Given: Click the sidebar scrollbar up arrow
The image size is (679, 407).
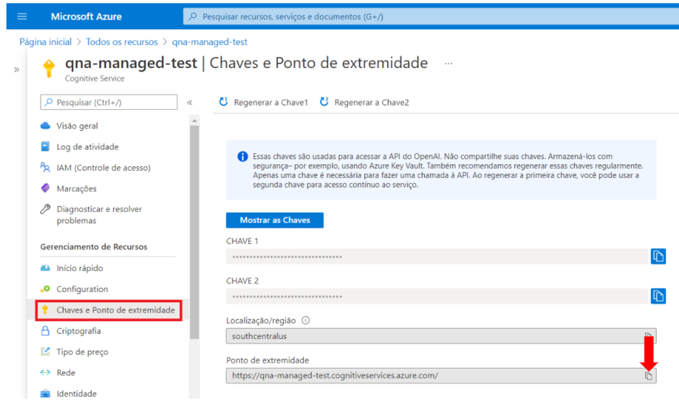Looking at the screenshot, I should tap(194, 121).
